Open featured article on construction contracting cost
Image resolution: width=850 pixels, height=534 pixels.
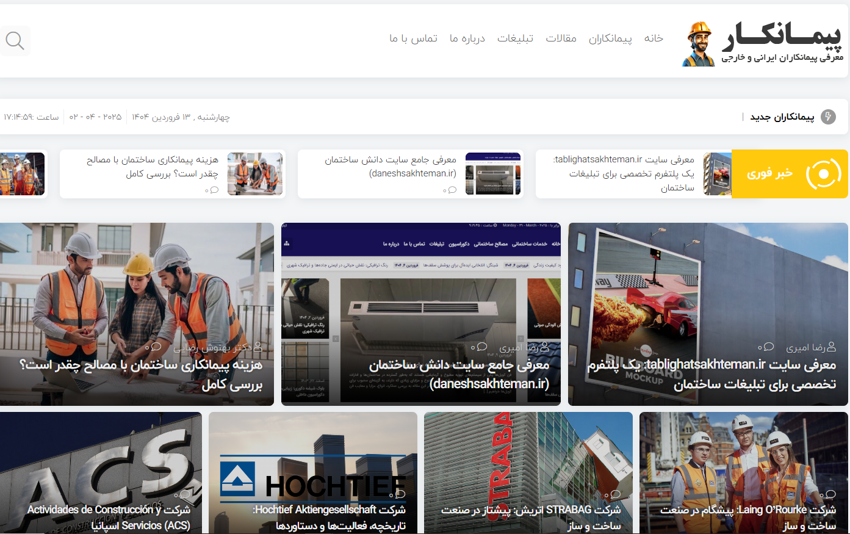141,374
